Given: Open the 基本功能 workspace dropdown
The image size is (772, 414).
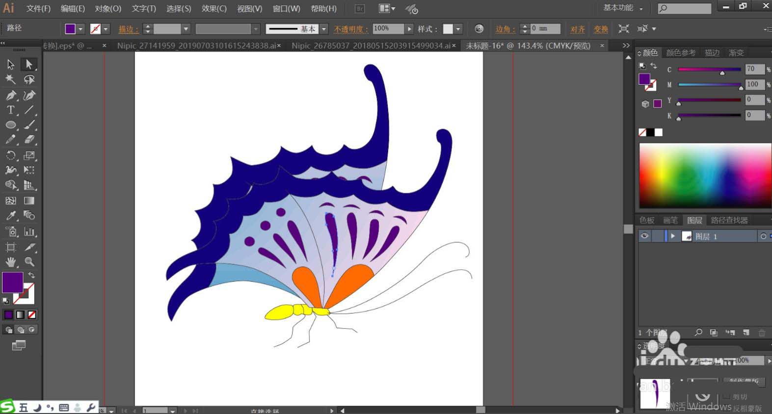Looking at the screenshot, I should pyautogui.click(x=622, y=8).
